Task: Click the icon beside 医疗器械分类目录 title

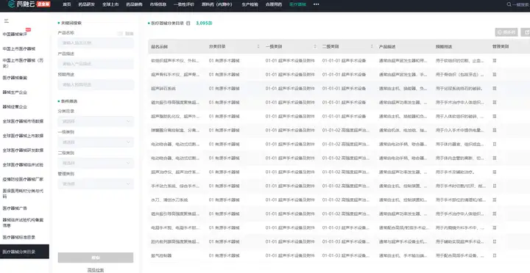Action: [188, 23]
